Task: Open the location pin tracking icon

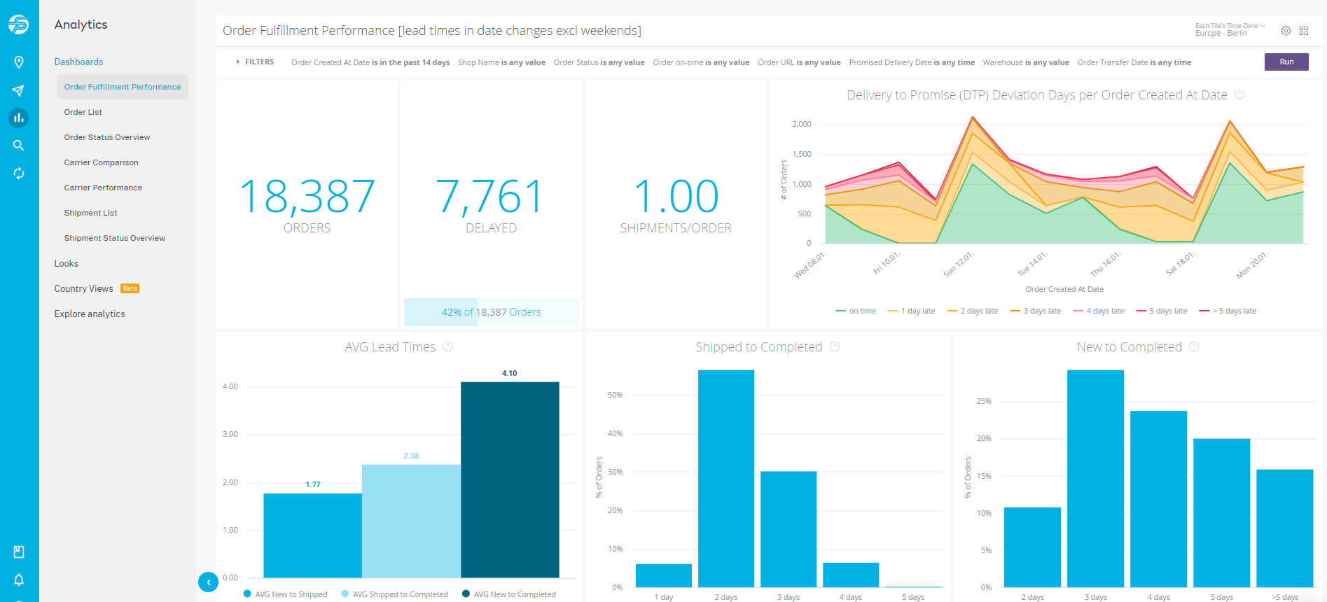Action: pos(19,62)
